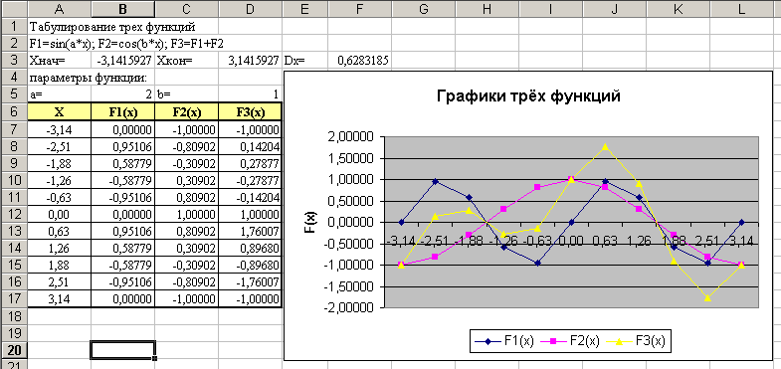Select the 'Хкон=' label cell
781x369 pixels.
click(x=187, y=61)
